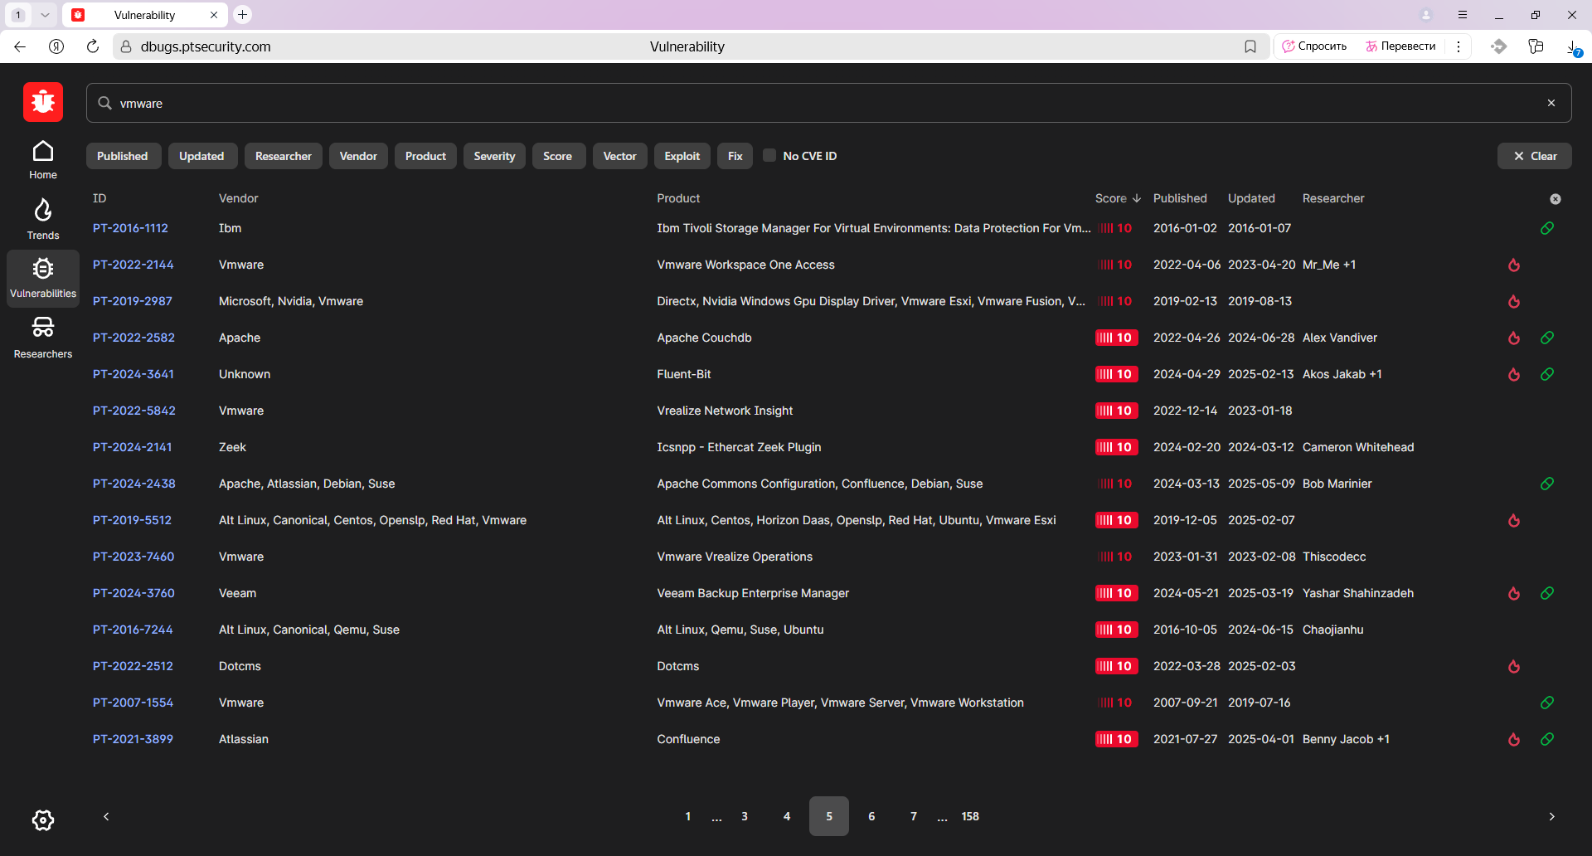Click the Спросить browser assistant button
Image resolution: width=1592 pixels, height=856 pixels.
pyautogui.click(x=1315, y=46)
